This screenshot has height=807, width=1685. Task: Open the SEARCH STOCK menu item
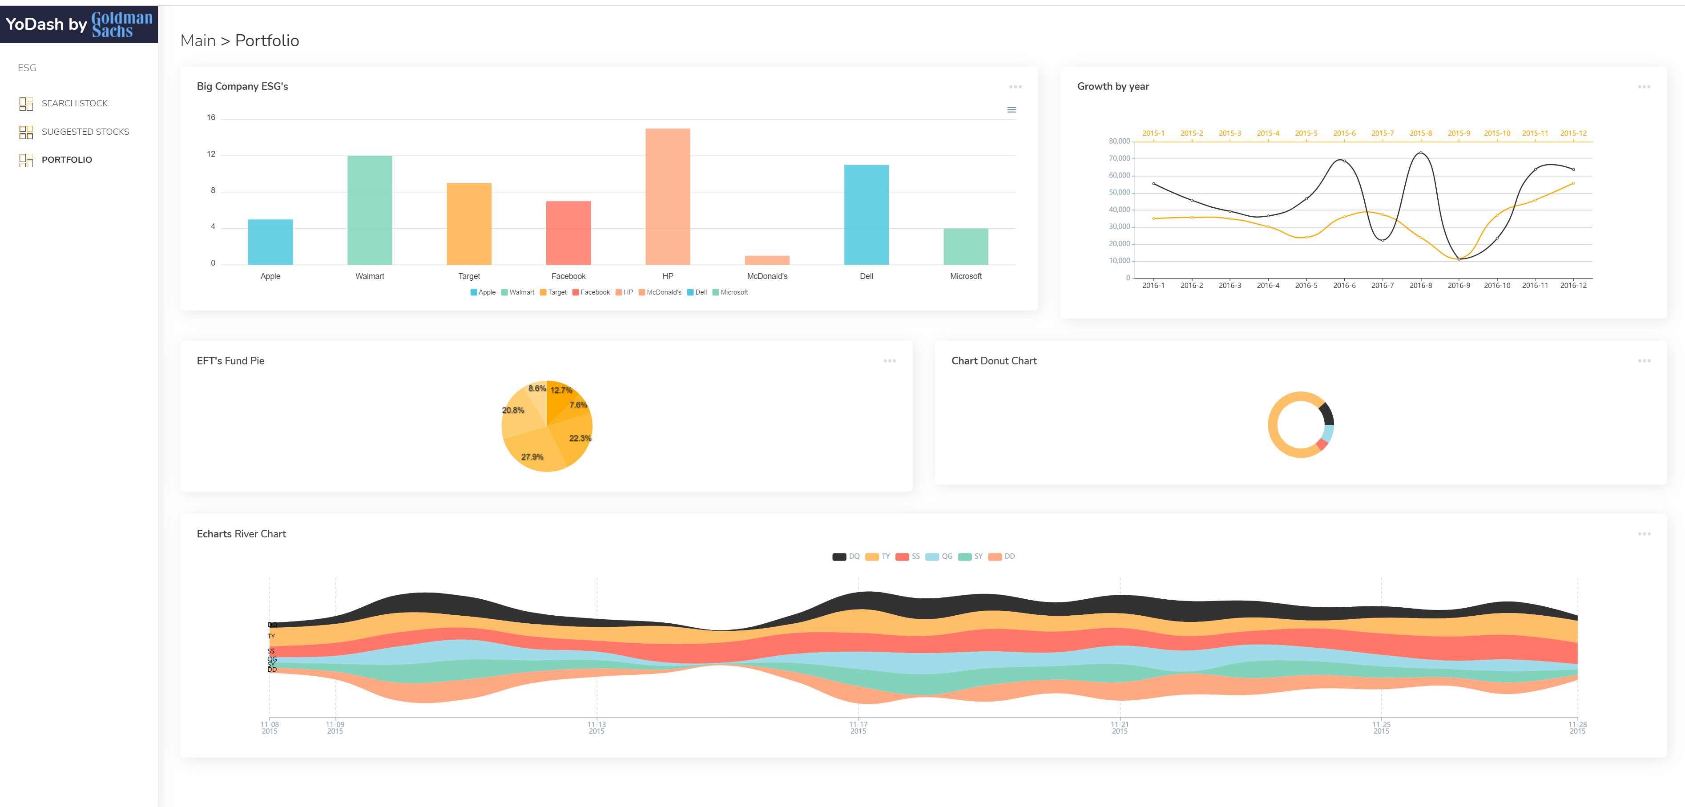[x=75, y=103]
